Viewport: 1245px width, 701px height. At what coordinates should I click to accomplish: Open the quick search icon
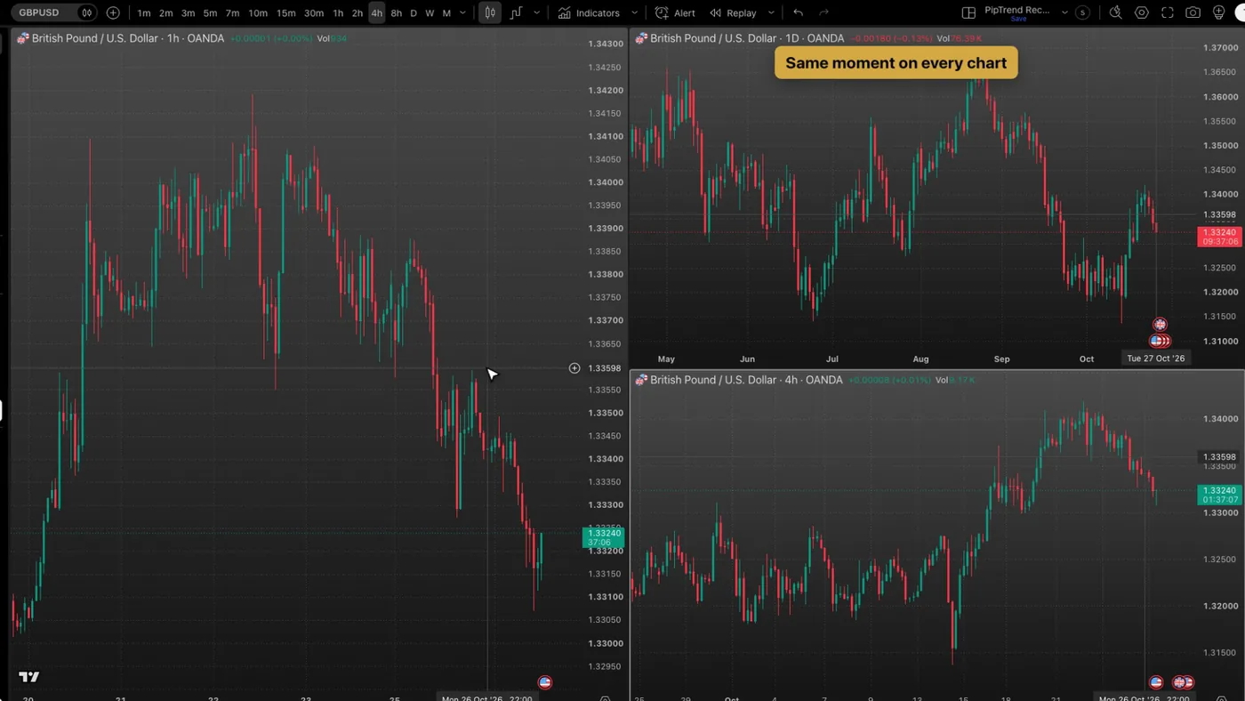coord(1116,12)
